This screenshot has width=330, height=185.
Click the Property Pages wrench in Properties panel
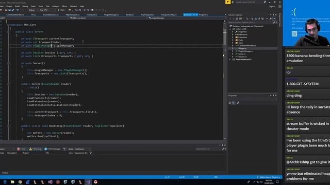[238, 103]
